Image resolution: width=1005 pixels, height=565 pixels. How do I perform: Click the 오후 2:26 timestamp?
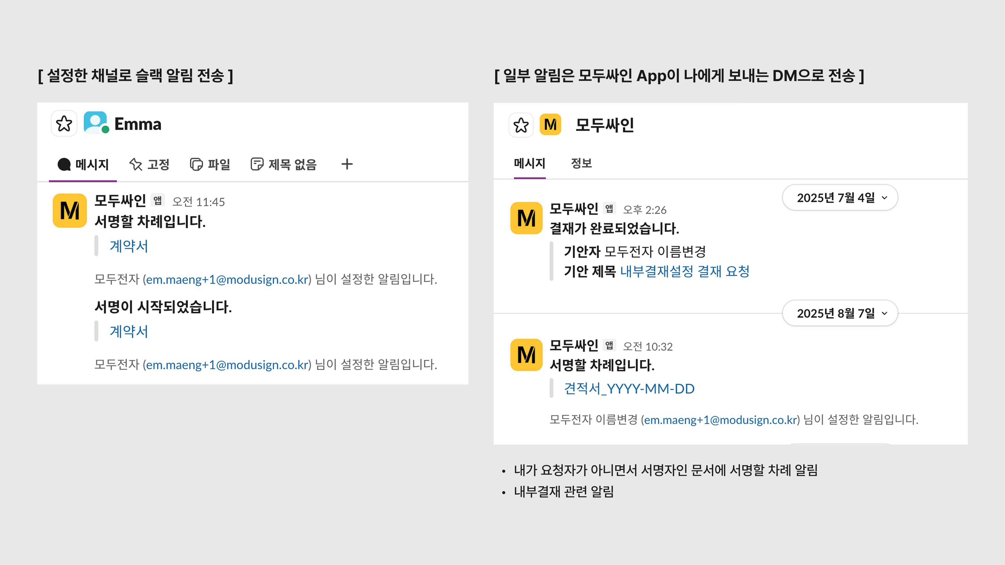(645, 210)
